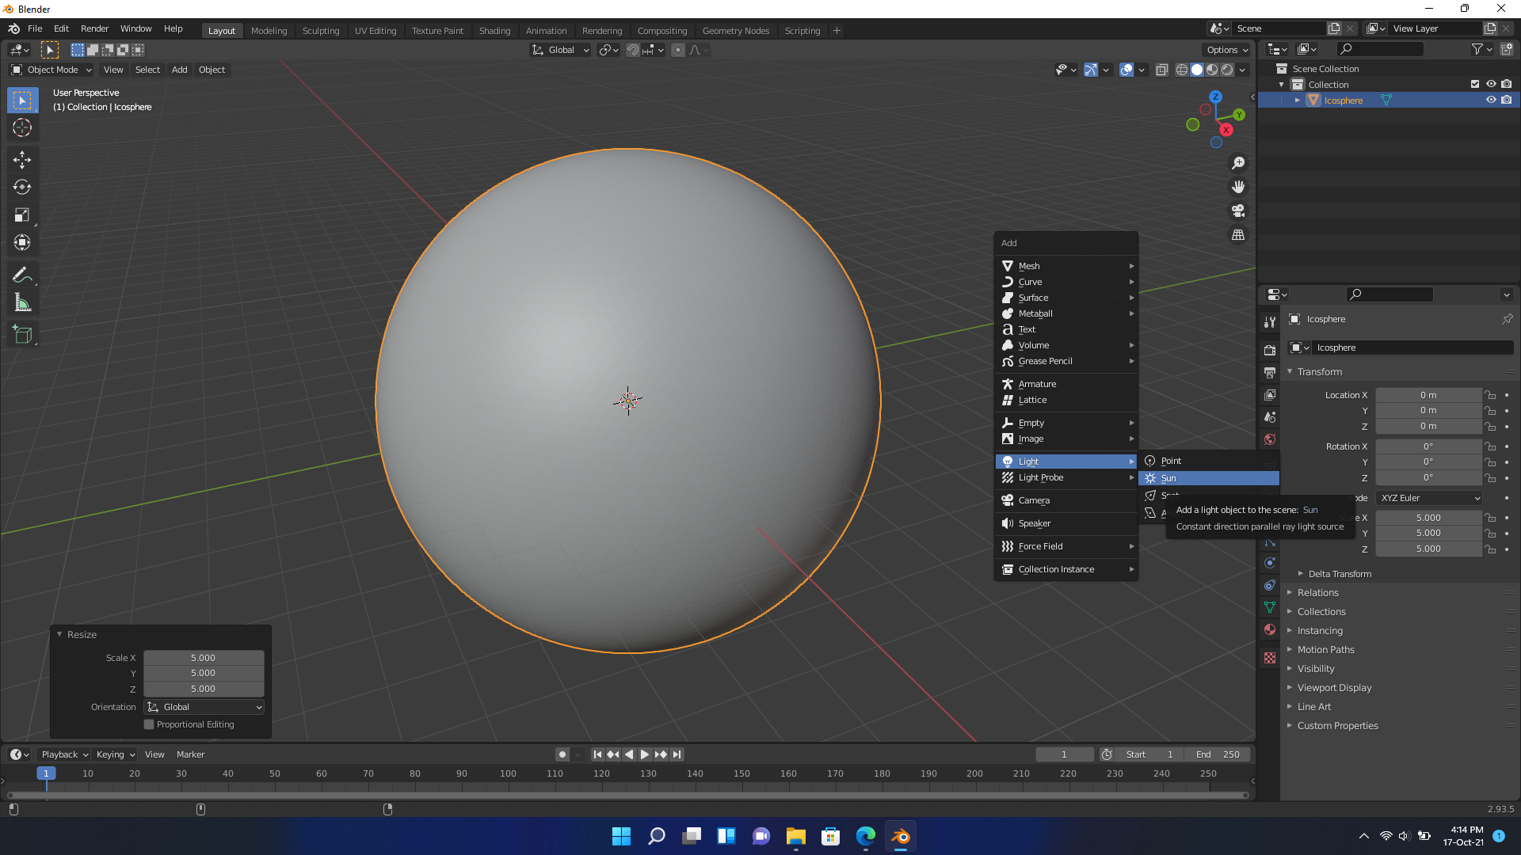The height and width of the screenshot is (855, 1521).
Task: Select the Transform tool
Action: [x=22, y=243]
